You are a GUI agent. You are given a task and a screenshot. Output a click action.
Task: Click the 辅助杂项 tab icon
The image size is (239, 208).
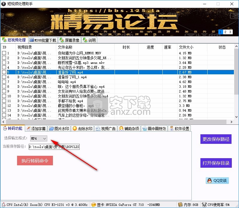[x=121, y=129]
